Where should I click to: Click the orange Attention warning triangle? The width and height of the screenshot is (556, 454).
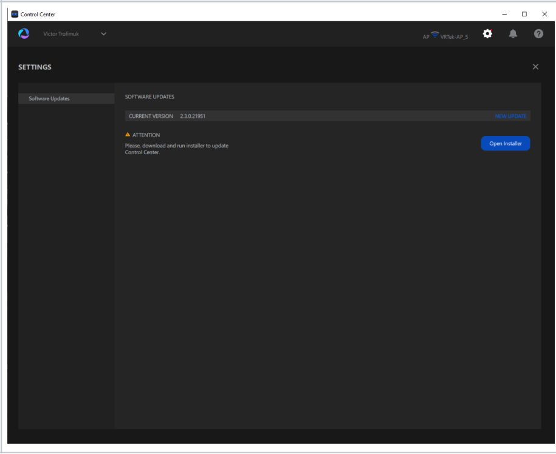click(x=128, y=135)
